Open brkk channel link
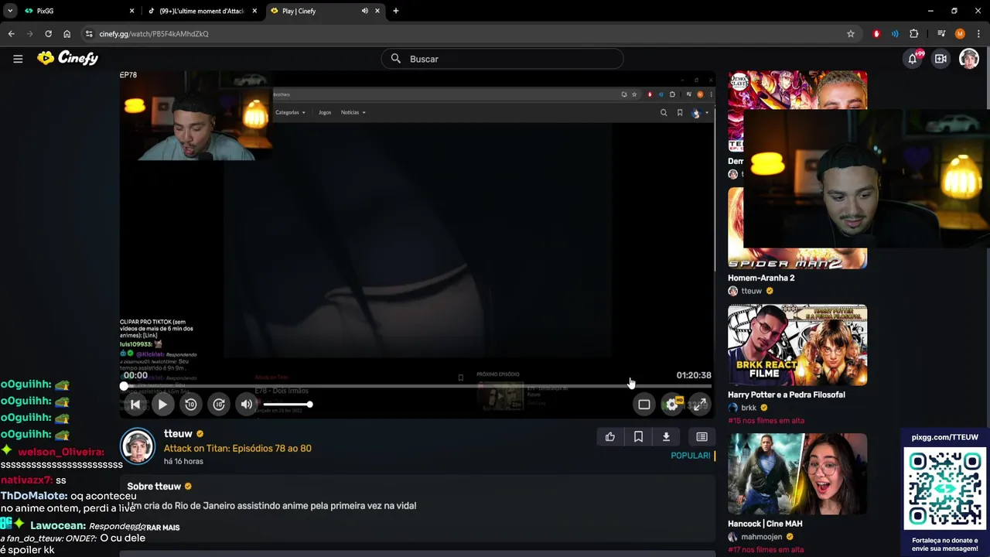990x557 pixels. (749, 408)
